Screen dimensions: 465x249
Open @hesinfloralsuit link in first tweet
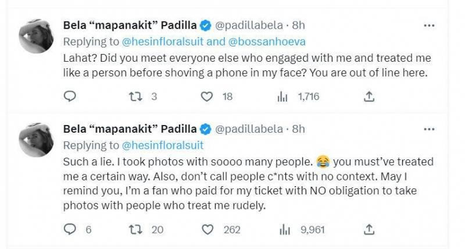click(162, 42)
